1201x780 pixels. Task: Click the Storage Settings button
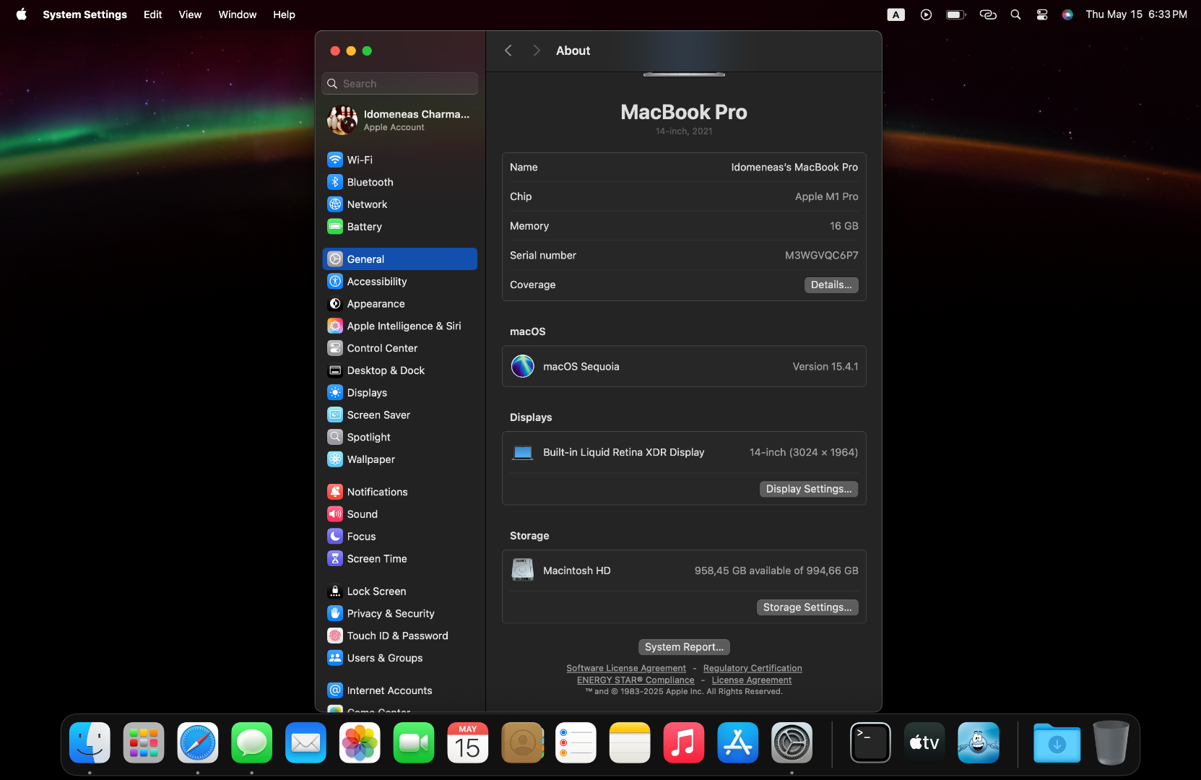(x=807, y=607)
